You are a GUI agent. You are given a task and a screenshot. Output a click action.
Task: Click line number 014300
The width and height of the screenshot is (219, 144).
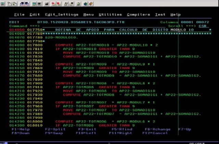pyautogui.click(x=17, y=126)
